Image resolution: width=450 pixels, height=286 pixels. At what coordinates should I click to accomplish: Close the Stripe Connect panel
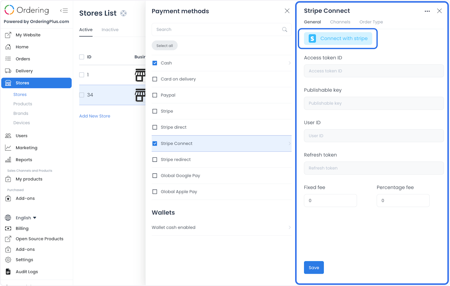pos(439,11)
